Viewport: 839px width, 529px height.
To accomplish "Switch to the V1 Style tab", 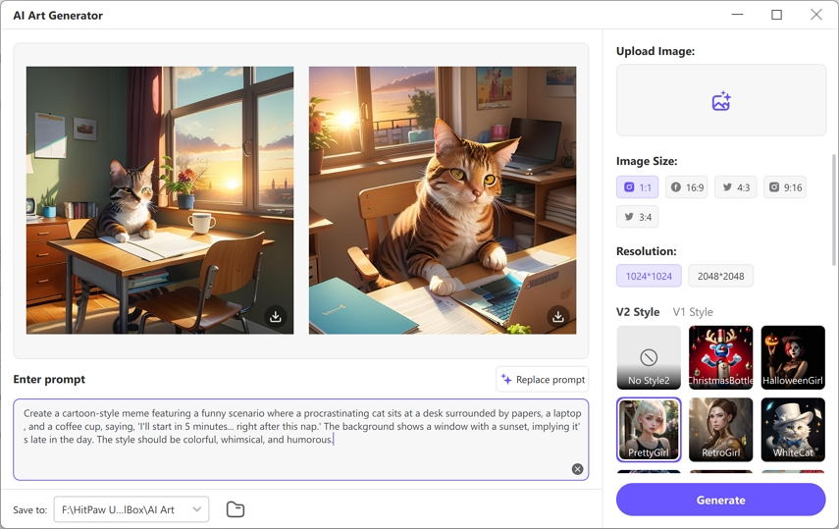I will pyautogui.click(x=693, y=312).
